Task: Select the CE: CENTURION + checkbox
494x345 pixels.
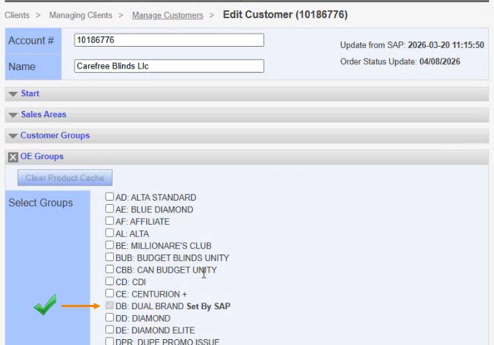Action: pyautogui.click(x=110, y=294)
